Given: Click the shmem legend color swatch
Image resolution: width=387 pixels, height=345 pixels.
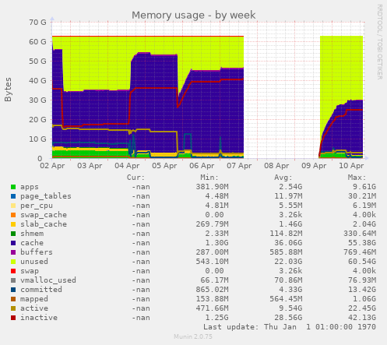Looking at the screenshot, I should [x=13, y=234].
